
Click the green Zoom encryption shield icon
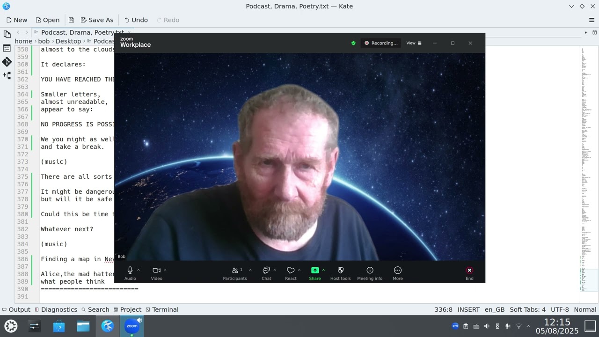pyautogui.click(x=353, y=43)
